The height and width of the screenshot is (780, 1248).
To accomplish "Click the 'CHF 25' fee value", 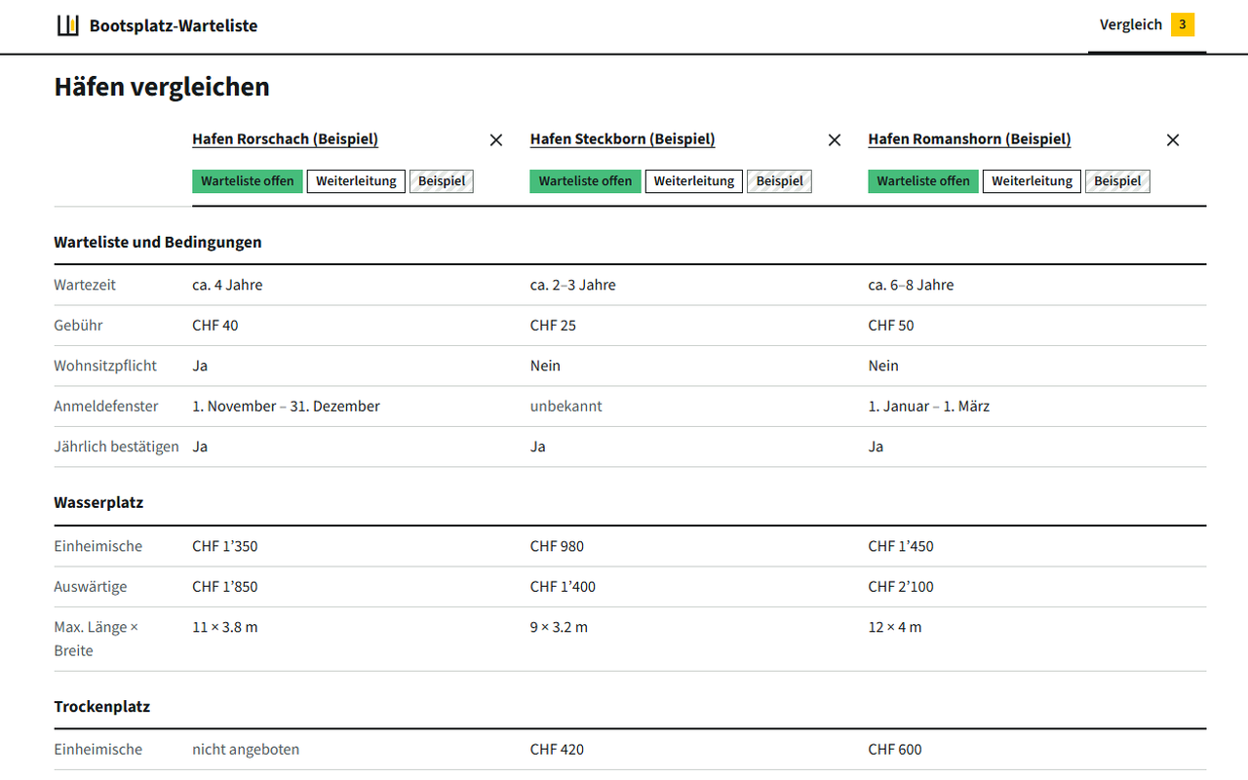I will [x=554, y=326].
